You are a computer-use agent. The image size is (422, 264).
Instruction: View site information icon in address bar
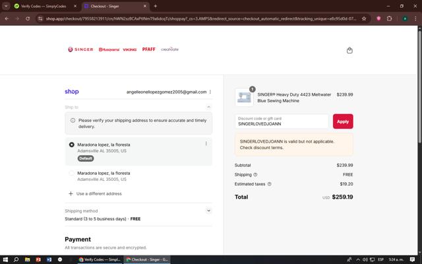click(40, 18)
